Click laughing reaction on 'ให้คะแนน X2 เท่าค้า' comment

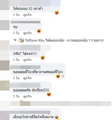57,12
